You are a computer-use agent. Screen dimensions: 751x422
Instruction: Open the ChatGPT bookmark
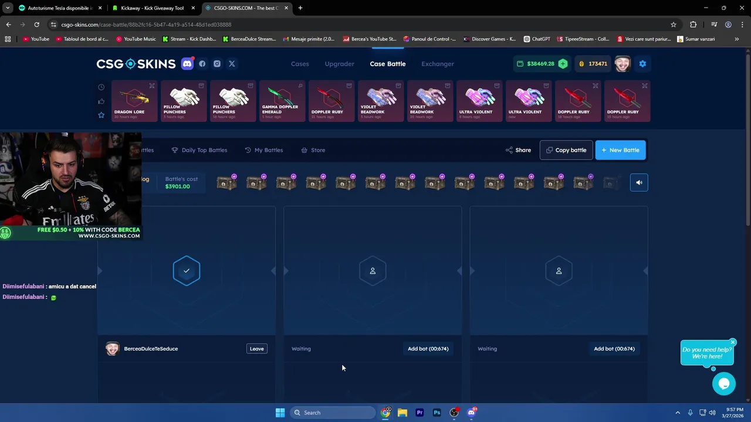click(537, 39)
